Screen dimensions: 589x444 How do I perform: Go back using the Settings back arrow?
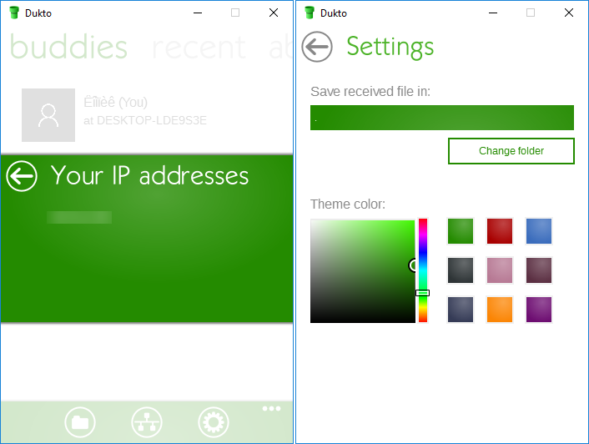click(x=317, y=47)
